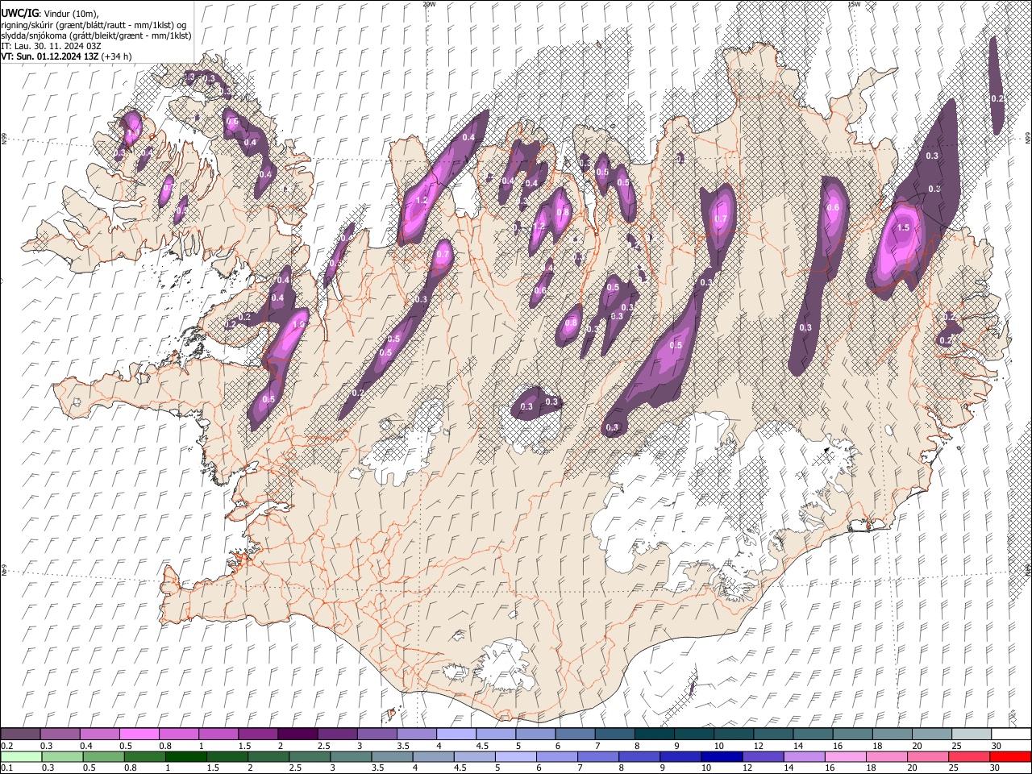
Task: Click the small snow patch offshore the south coast
Action: point(691,688)
